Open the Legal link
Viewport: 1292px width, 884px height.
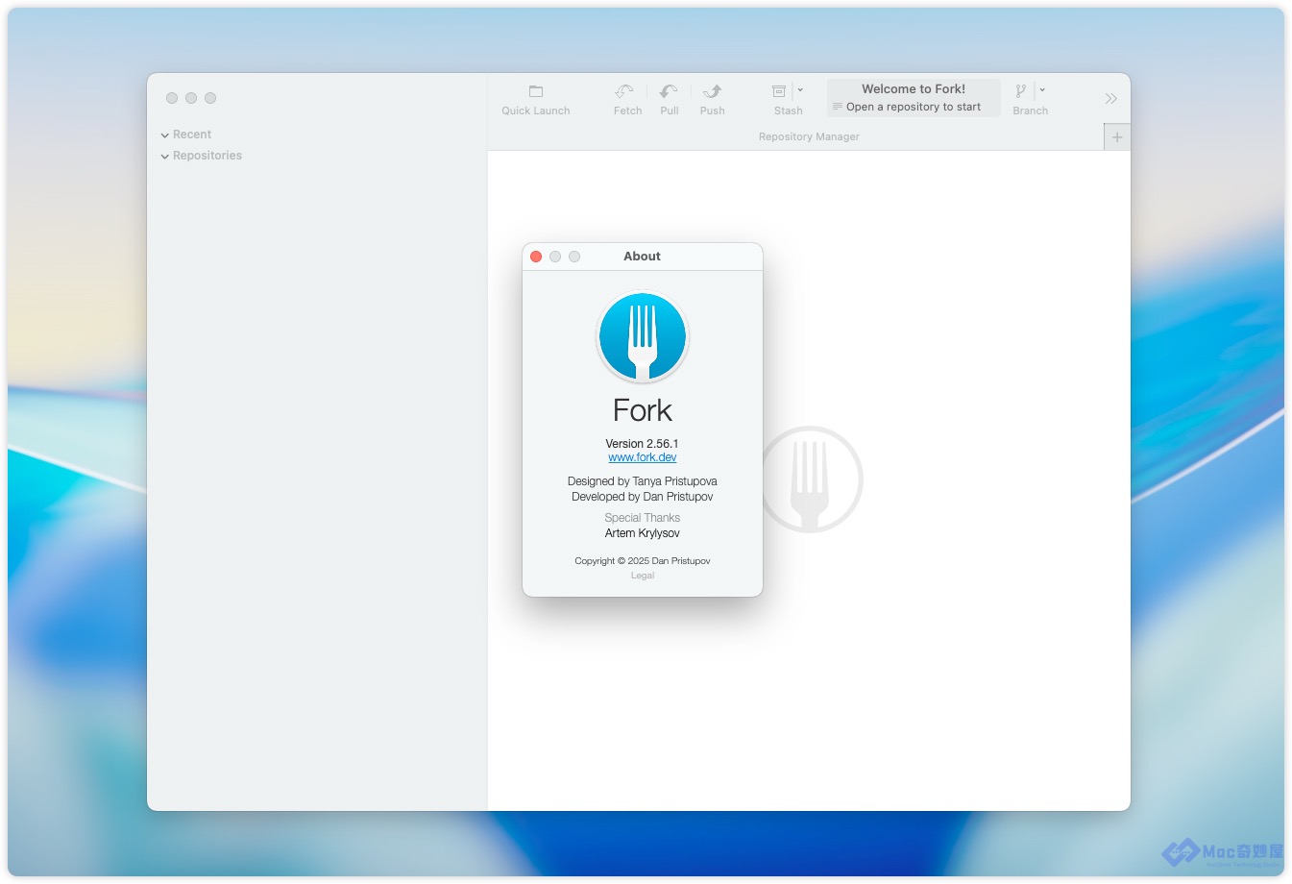click(x=643, y=576)
